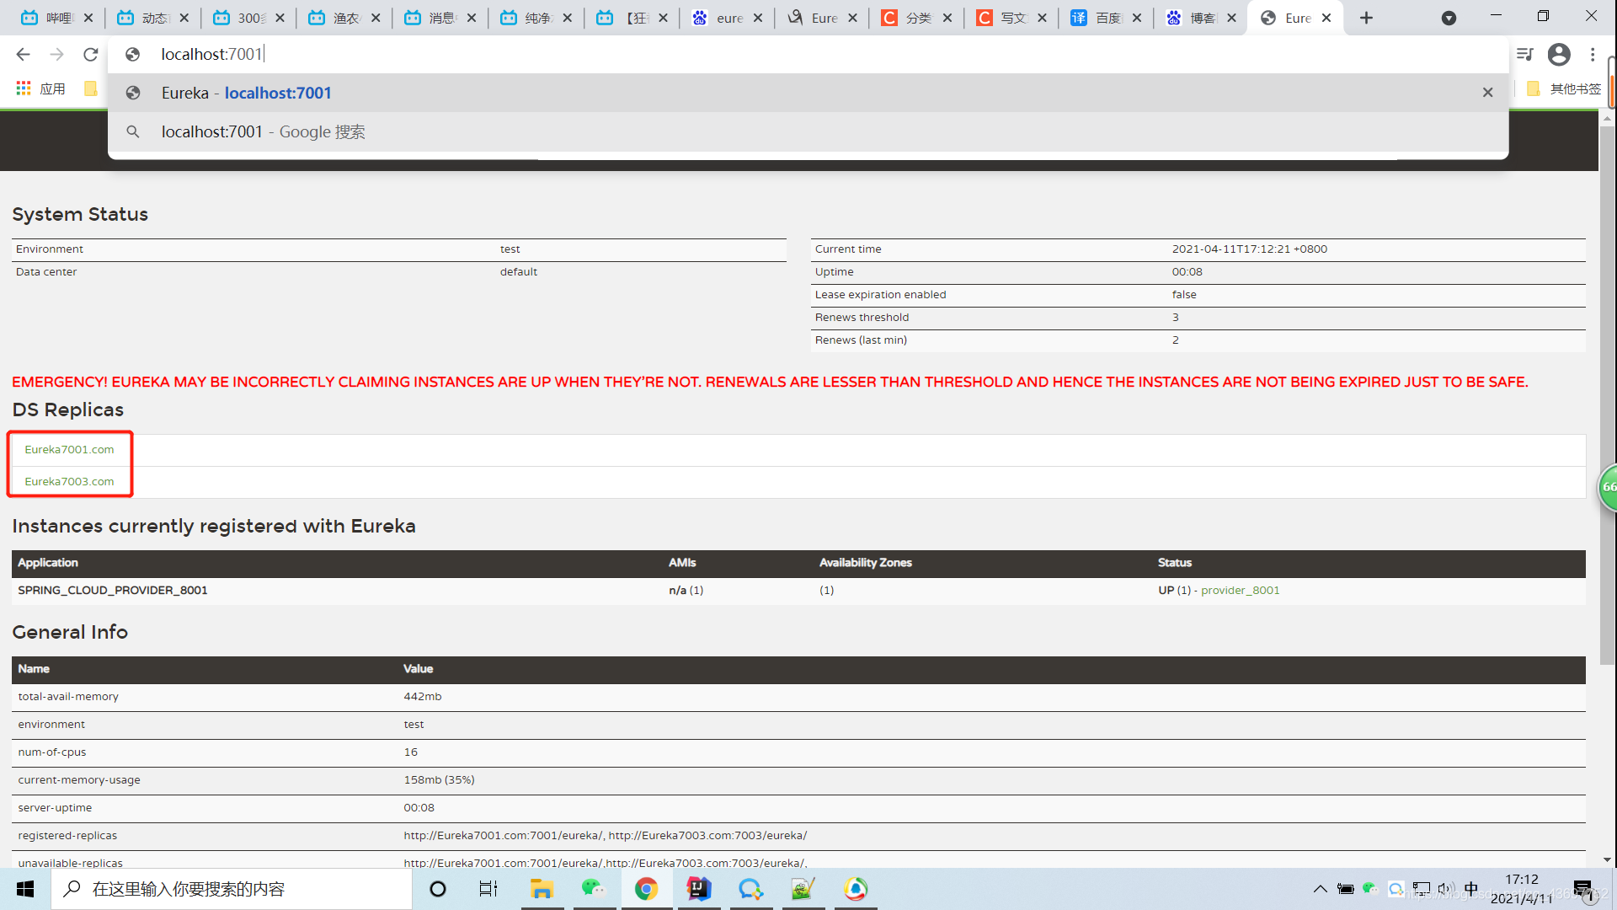Click the address bar with localhost:7001
The width and height of the screenshot is (1617, 910).
click(x=808, y=55)
